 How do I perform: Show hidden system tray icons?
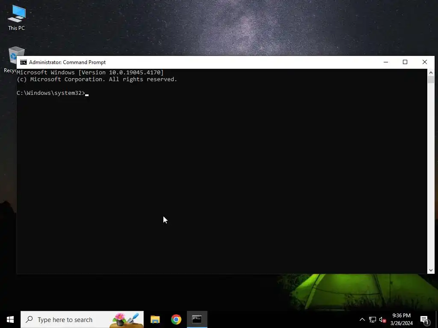point(362,319)
